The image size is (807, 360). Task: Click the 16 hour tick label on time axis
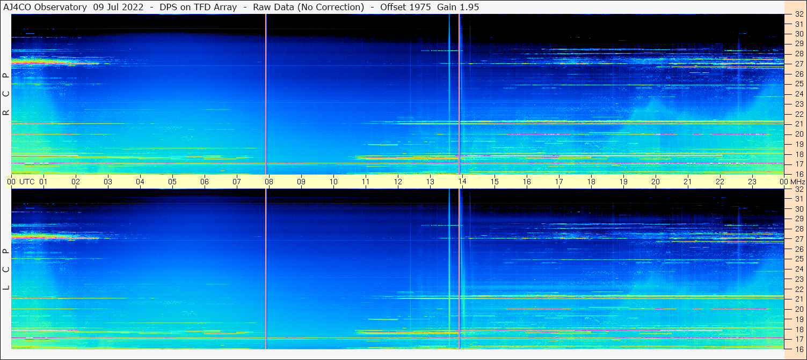[x=527, y=182]
